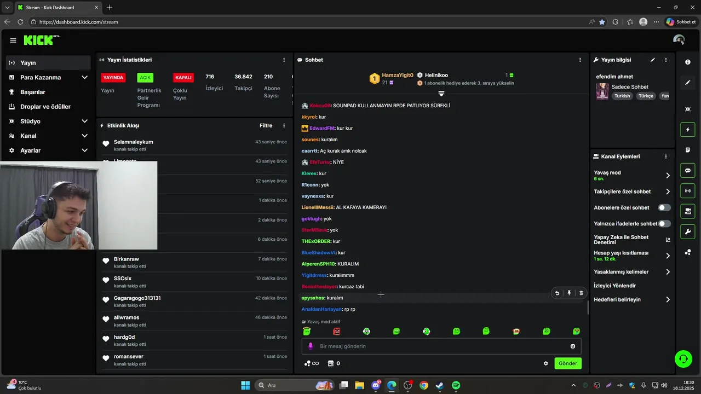Send message with Gönder button
This screenshot has width=701, height=394.
(x=567, y=363)
